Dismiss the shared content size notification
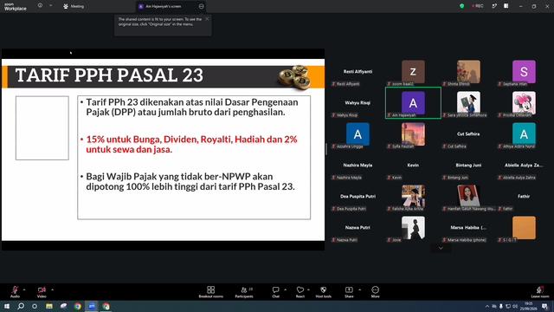The image size is (554, 312). tap(207, 19)
